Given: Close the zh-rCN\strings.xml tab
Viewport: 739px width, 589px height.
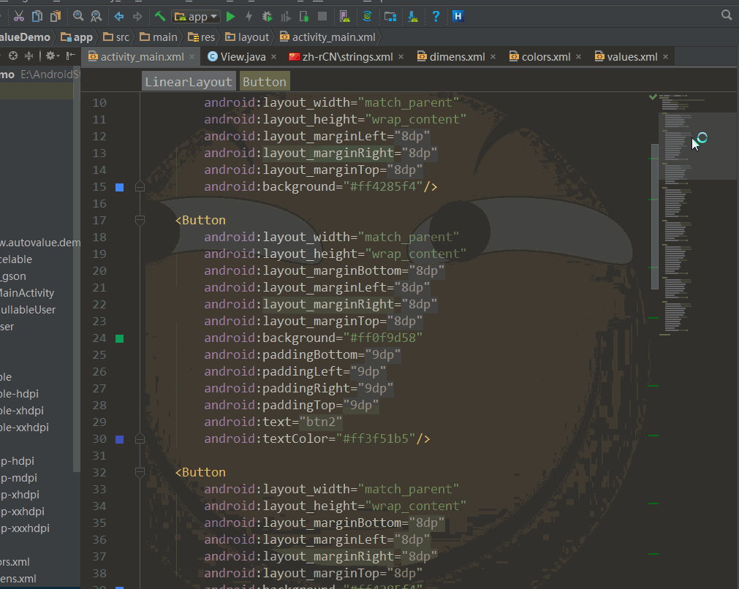Looking at the screenshot, I should click(401, 57).
